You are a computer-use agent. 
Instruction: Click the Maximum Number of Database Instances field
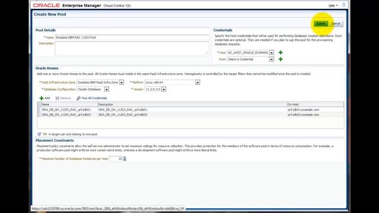116,159
